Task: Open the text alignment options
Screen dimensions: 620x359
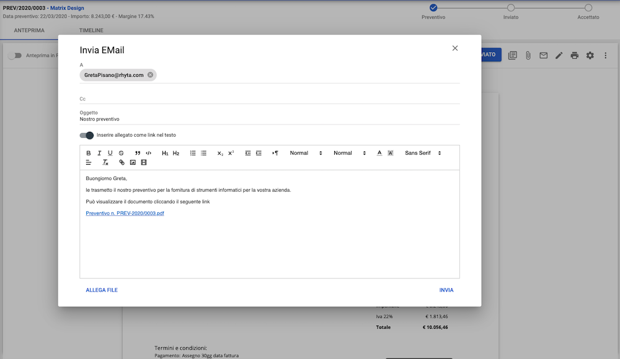Action: pyautogui.click(x=89, y=163)
